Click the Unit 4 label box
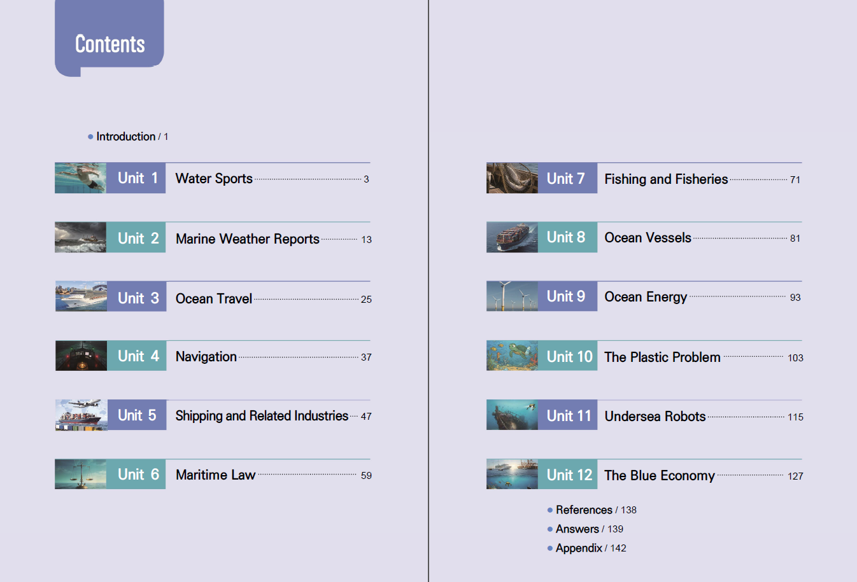 pyautogui.click(x=137, y=356)
